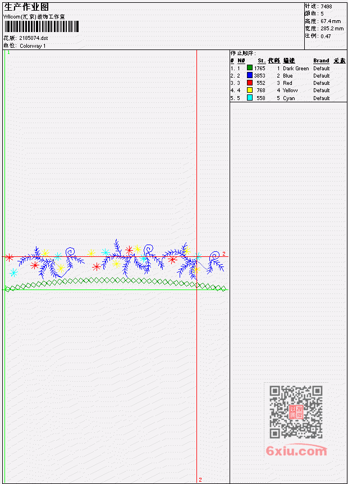The image size is (348, 484).
Task: Select the Cyan thread color swatch
Action: (250, 98)
